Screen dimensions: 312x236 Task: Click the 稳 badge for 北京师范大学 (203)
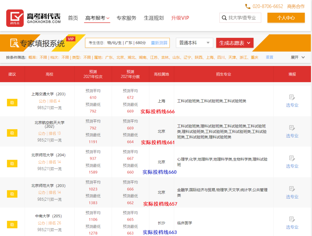click(12, 194)
